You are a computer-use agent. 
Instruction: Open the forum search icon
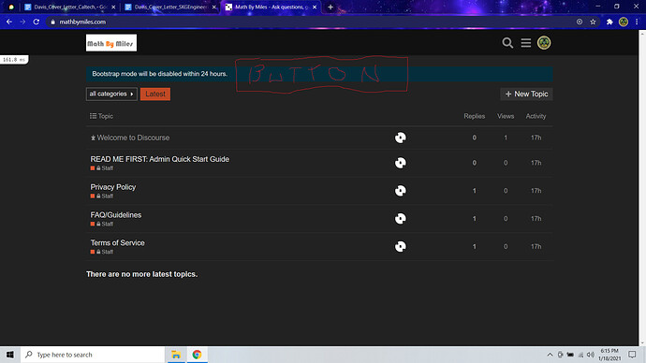coord(507,43)
